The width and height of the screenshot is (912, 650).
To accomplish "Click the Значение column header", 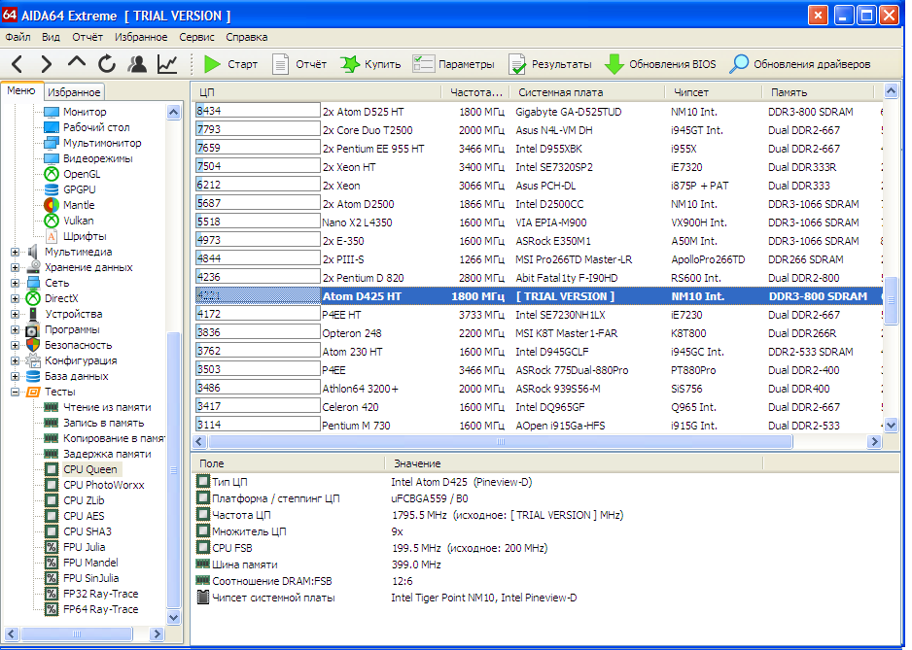I will coord(573,464).
